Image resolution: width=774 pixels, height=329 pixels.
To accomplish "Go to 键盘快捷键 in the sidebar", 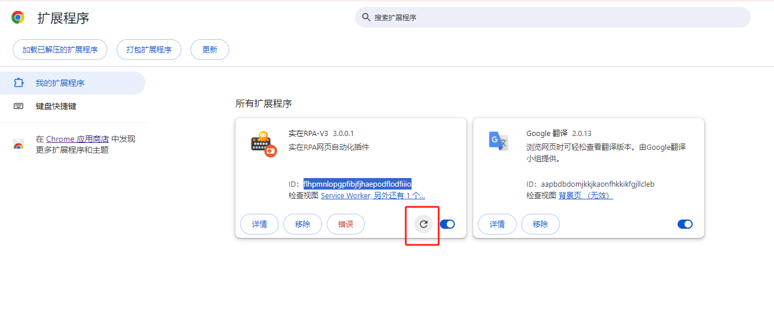I will pyautogui.click(x=56, y=106).
